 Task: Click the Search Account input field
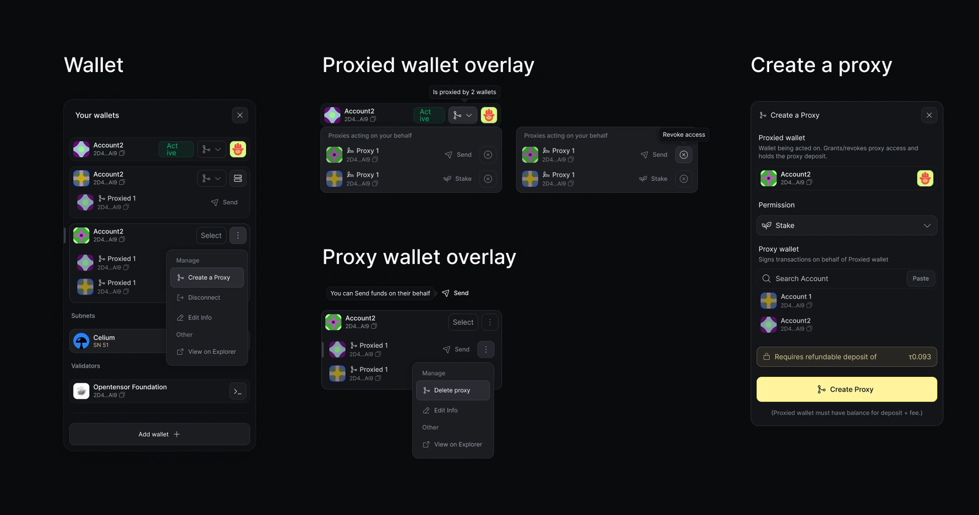point(832,279)
